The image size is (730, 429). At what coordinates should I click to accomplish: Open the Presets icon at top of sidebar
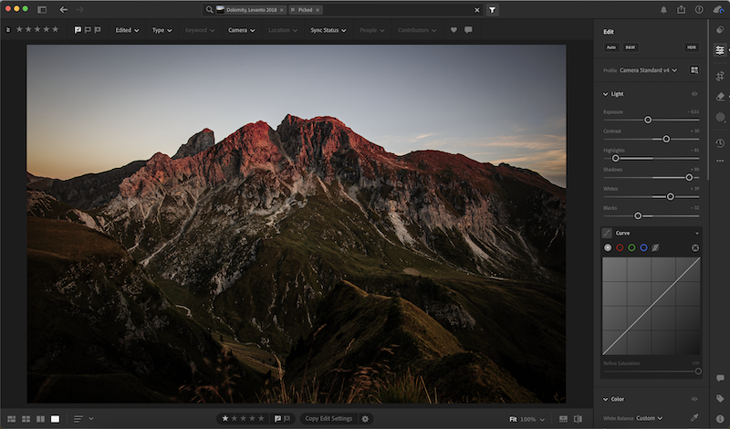720,30
